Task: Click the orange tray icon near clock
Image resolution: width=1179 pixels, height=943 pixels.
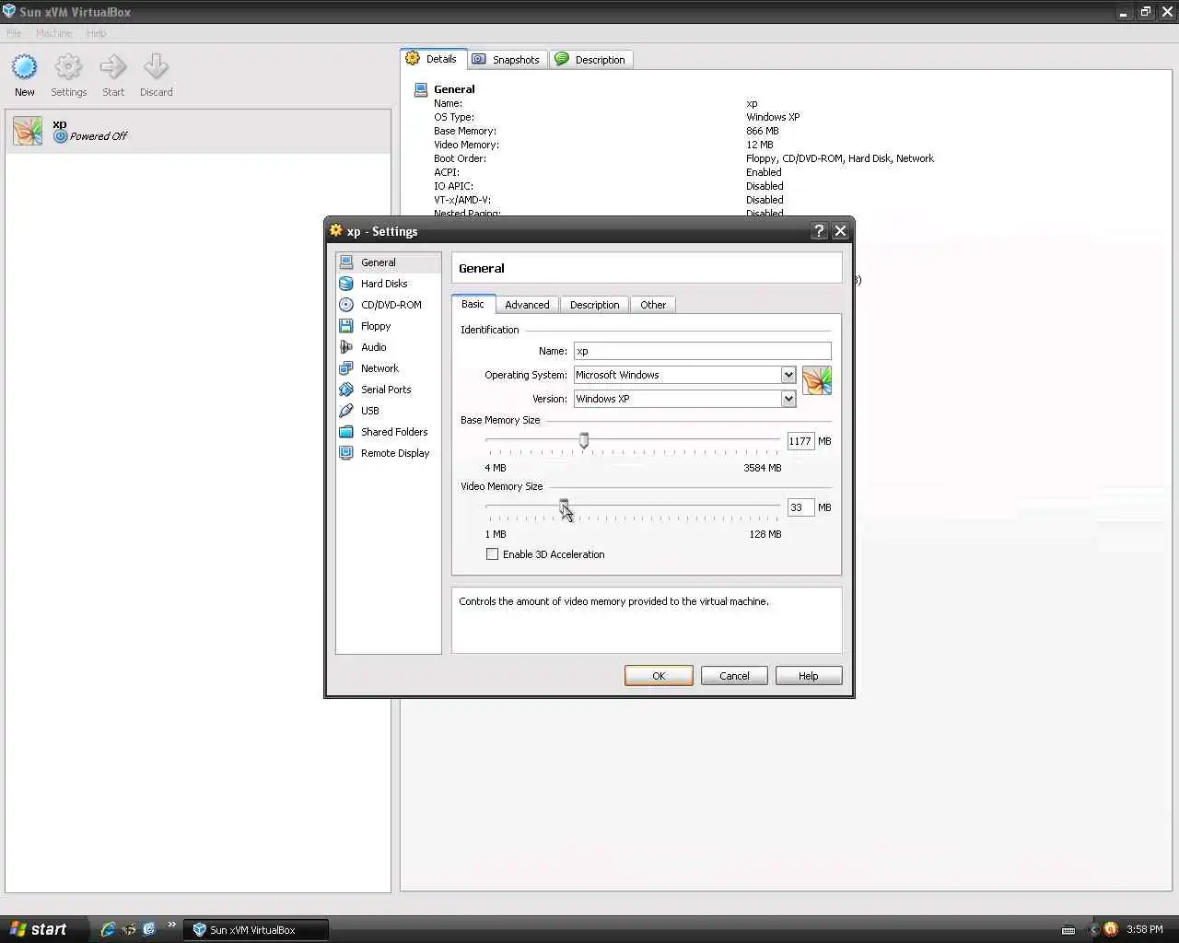Action: tap(1110, 929)
